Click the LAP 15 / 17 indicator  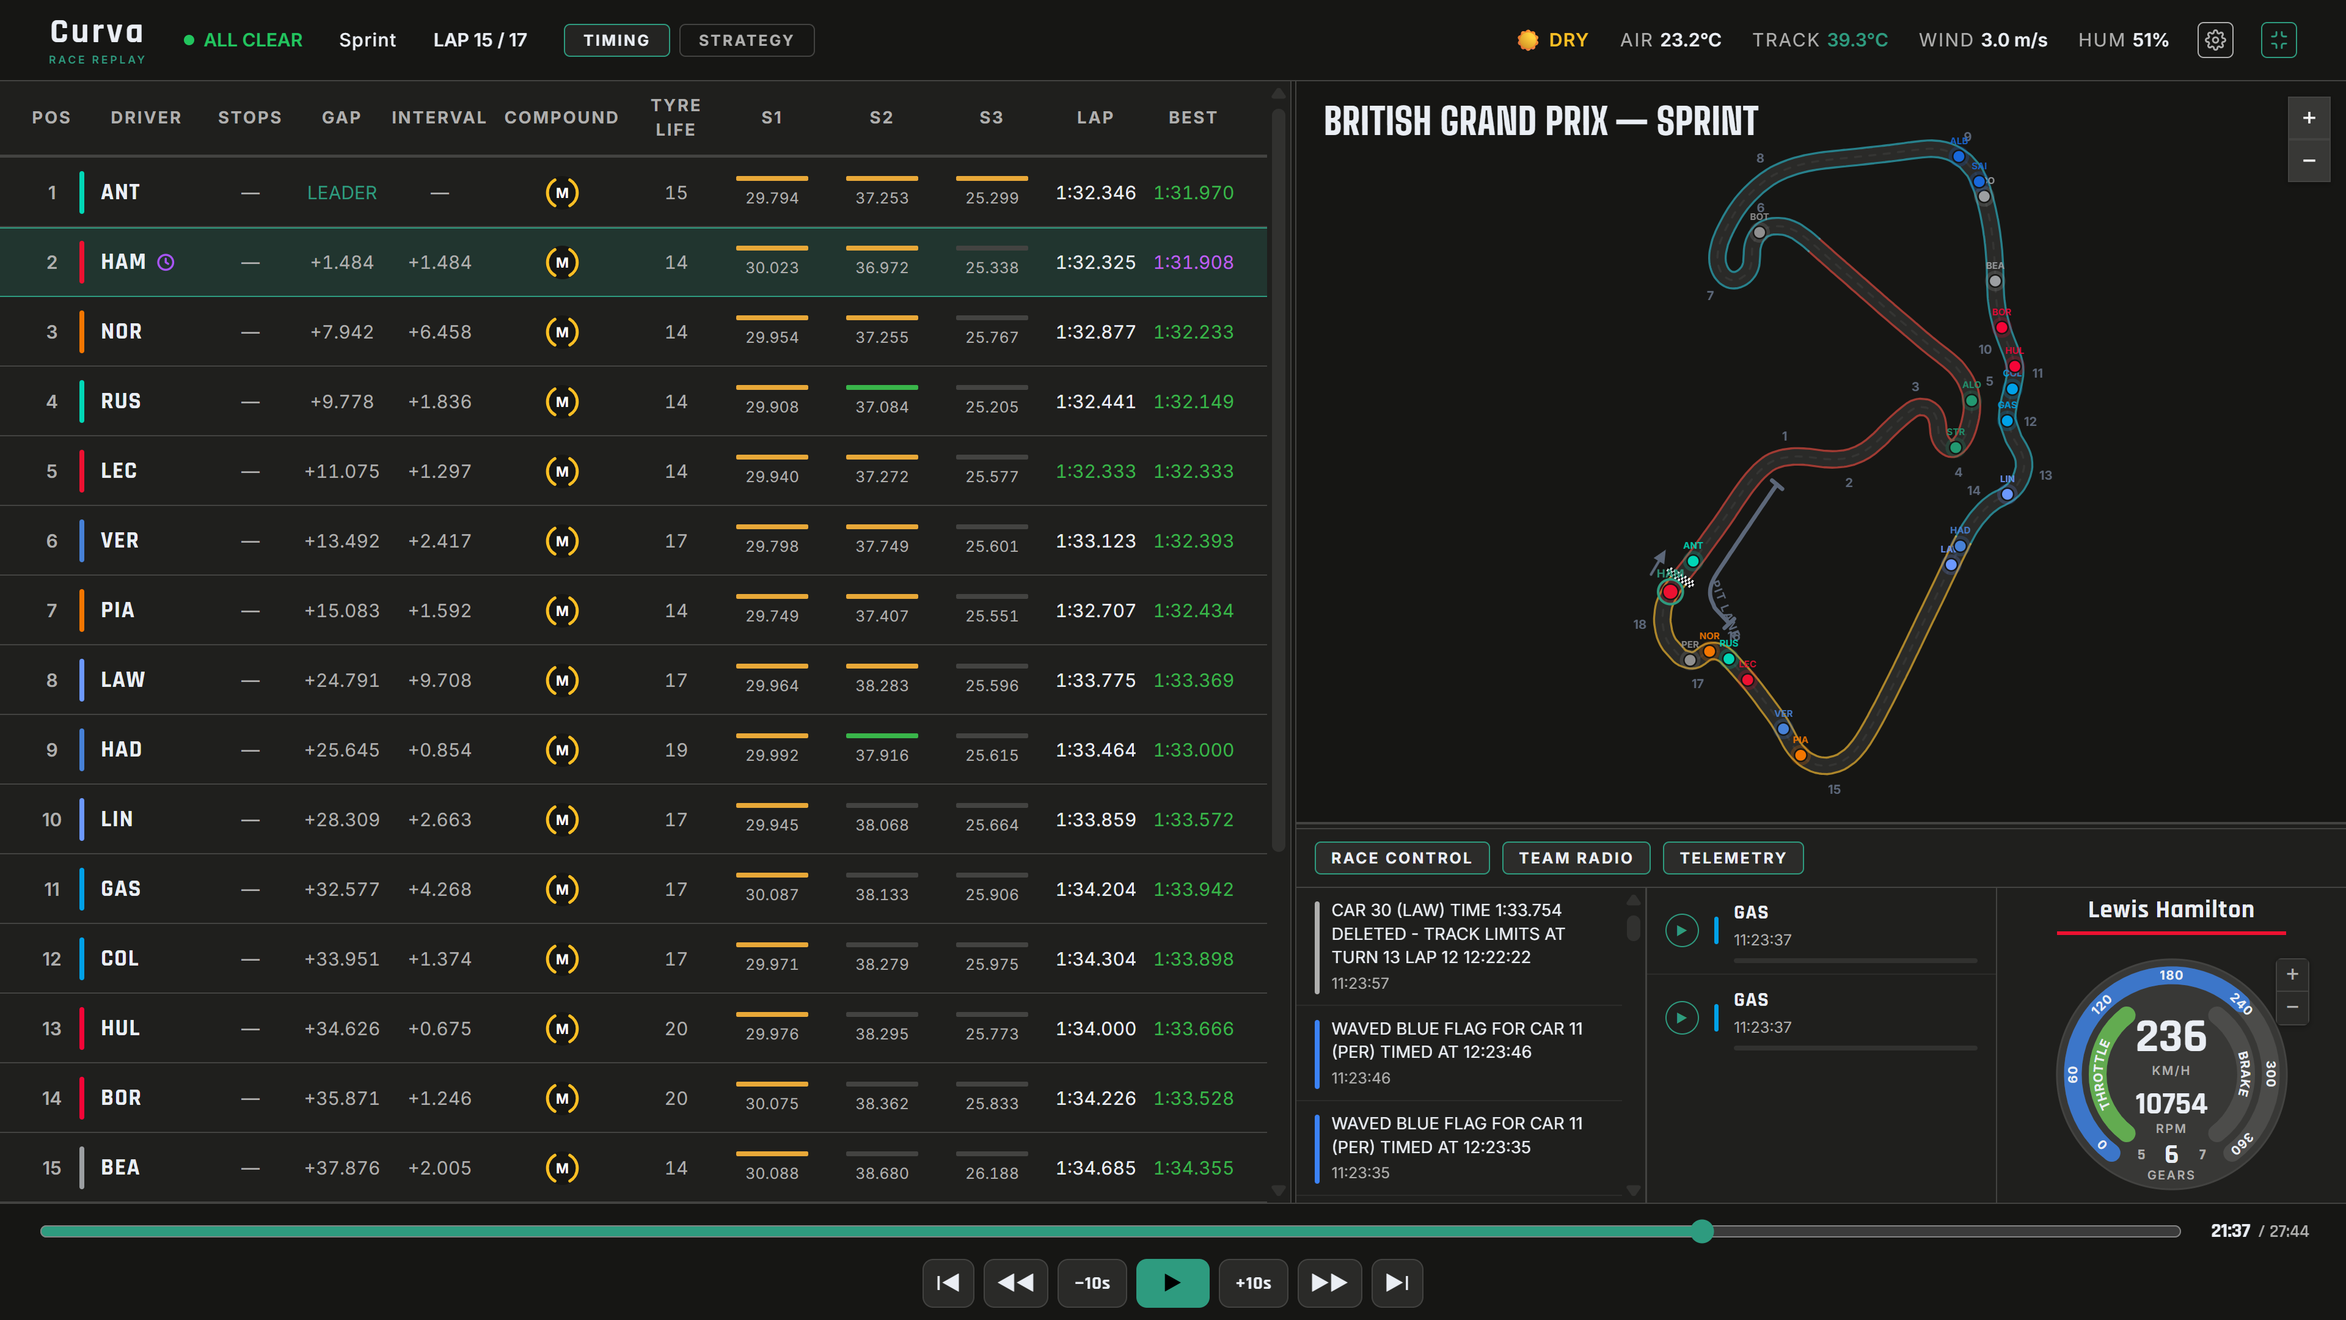click(480, 40)
